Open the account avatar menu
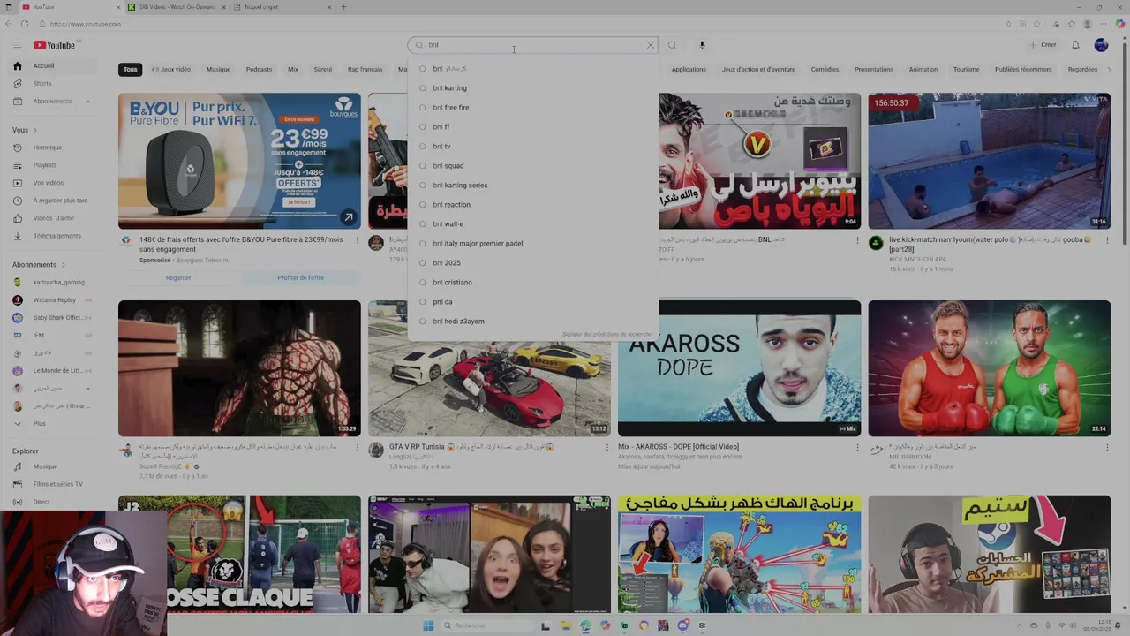 (1101, 45)
